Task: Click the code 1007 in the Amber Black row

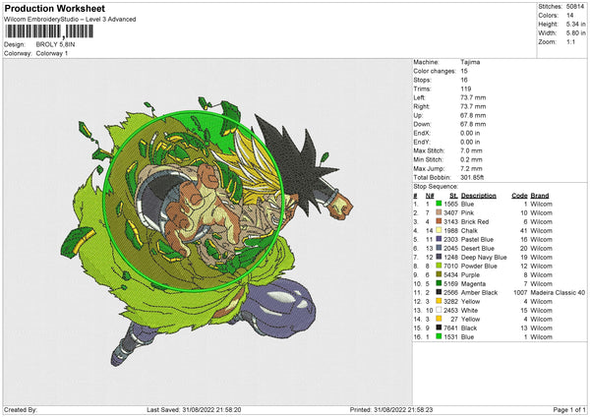Action: click(x=520, y=292)
